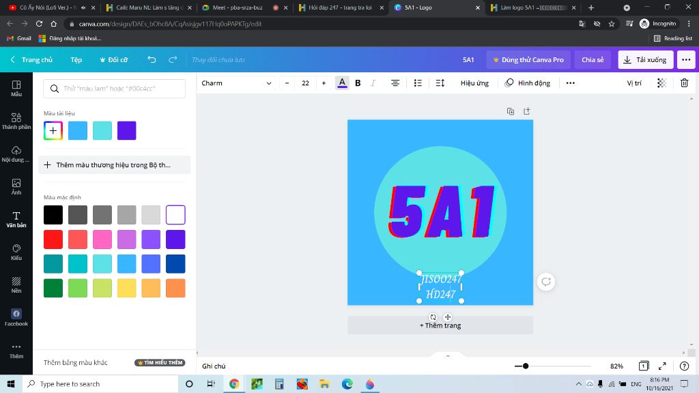
Task: Open the Kiểu styles panel
Action: pos(16,252)
